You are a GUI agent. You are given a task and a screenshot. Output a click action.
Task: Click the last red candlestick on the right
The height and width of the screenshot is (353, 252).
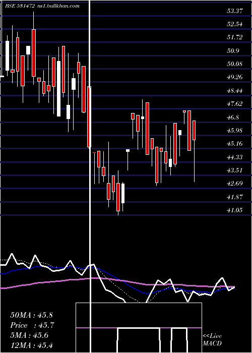tap(194, 130)
